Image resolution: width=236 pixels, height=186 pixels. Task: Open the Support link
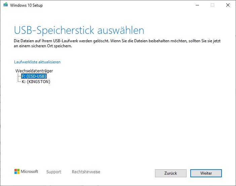click(x=54, y=172)
